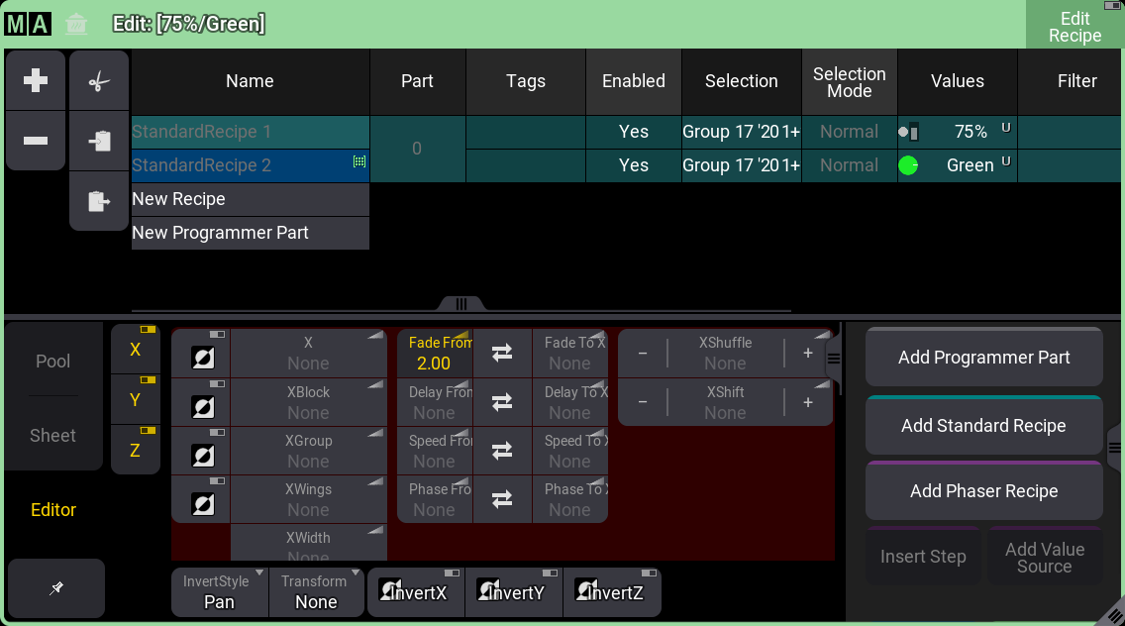Click the New Programmer Part row
Viewport: 1125px width, 626px height.
(251, 234)
